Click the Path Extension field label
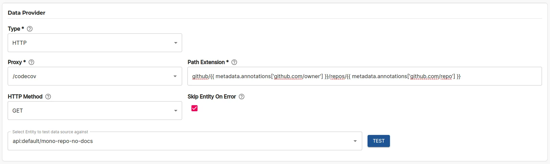Viewport: 550px width, 164px height. coord(206,62)
